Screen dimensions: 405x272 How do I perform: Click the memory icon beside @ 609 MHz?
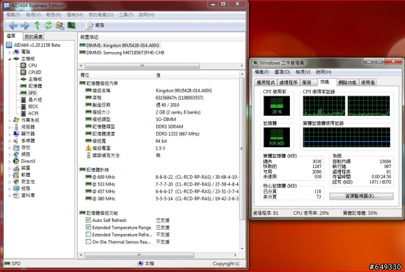click(x=89, y=177)
